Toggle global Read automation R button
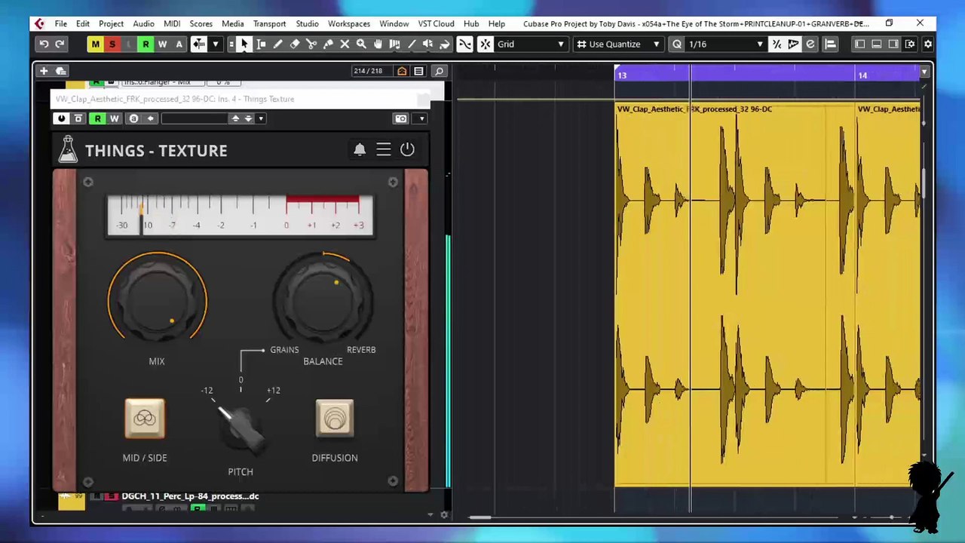The width and height of the screenshot is (965, 543). [146, 44]
